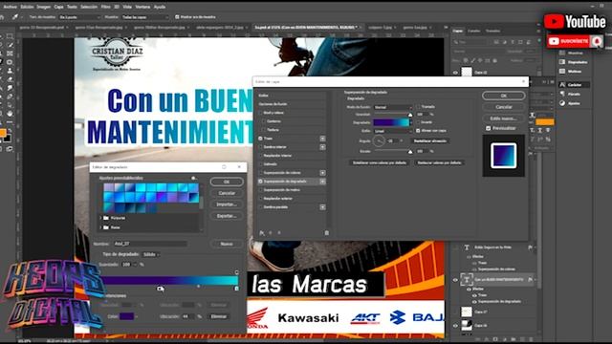612x344 pixels.
Task: Click the Nombre field containing Azul_27
Action: pos(150,244)
